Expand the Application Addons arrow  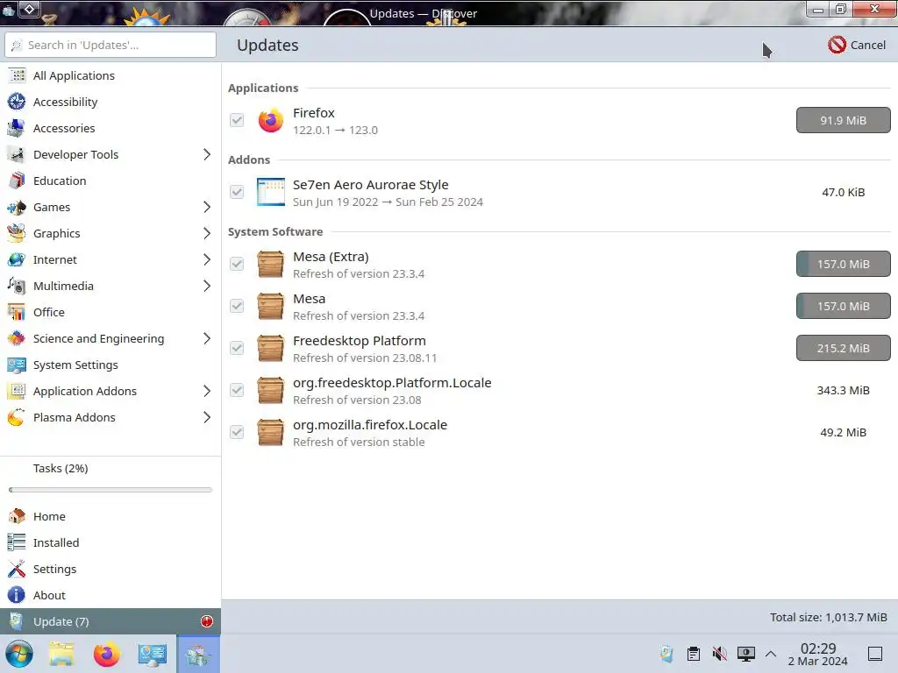[207, 392]
